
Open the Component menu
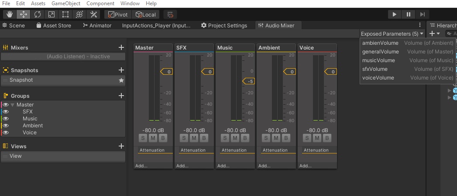100,3
